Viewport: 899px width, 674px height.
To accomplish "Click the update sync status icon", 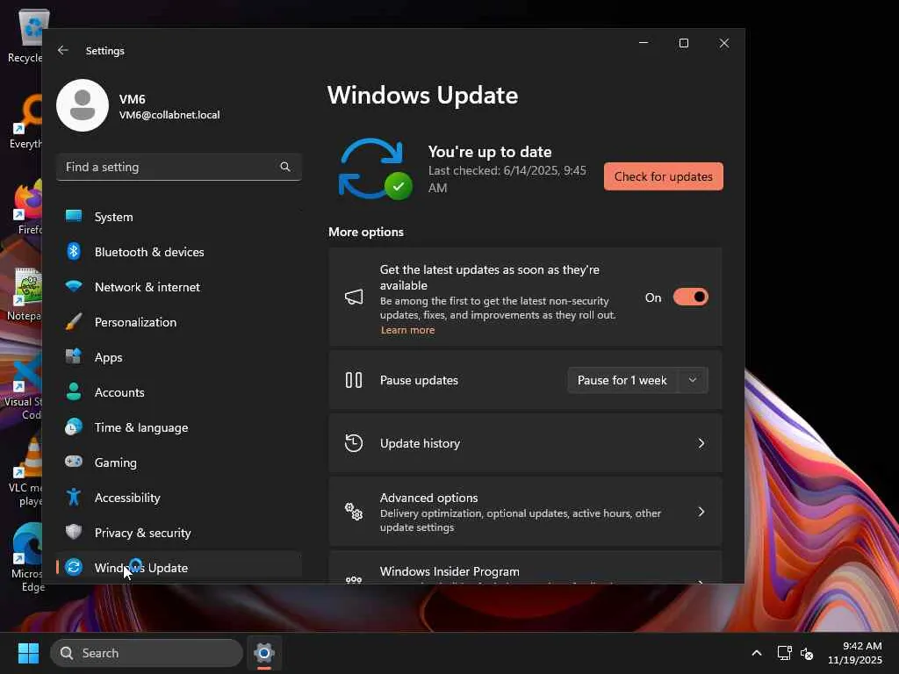I will pos(375,168).
